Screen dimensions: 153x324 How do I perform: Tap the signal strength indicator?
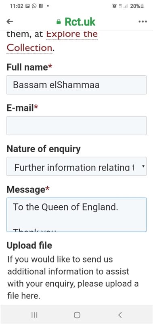click(126, 6)
